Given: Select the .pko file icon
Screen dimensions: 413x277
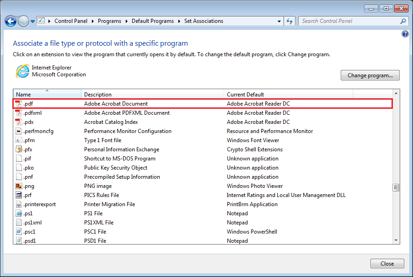Looking at the screenshot, I should click(18, 167).
